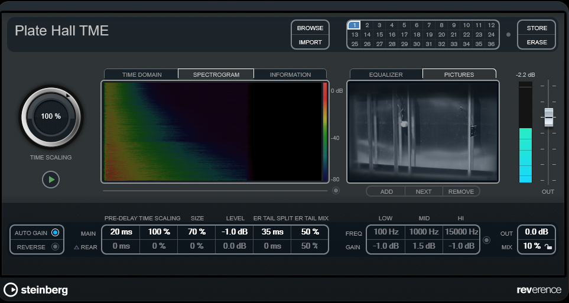Screen dimensions: 569x303
Task: Select program slot 2
Action: [x=367, y=25]
